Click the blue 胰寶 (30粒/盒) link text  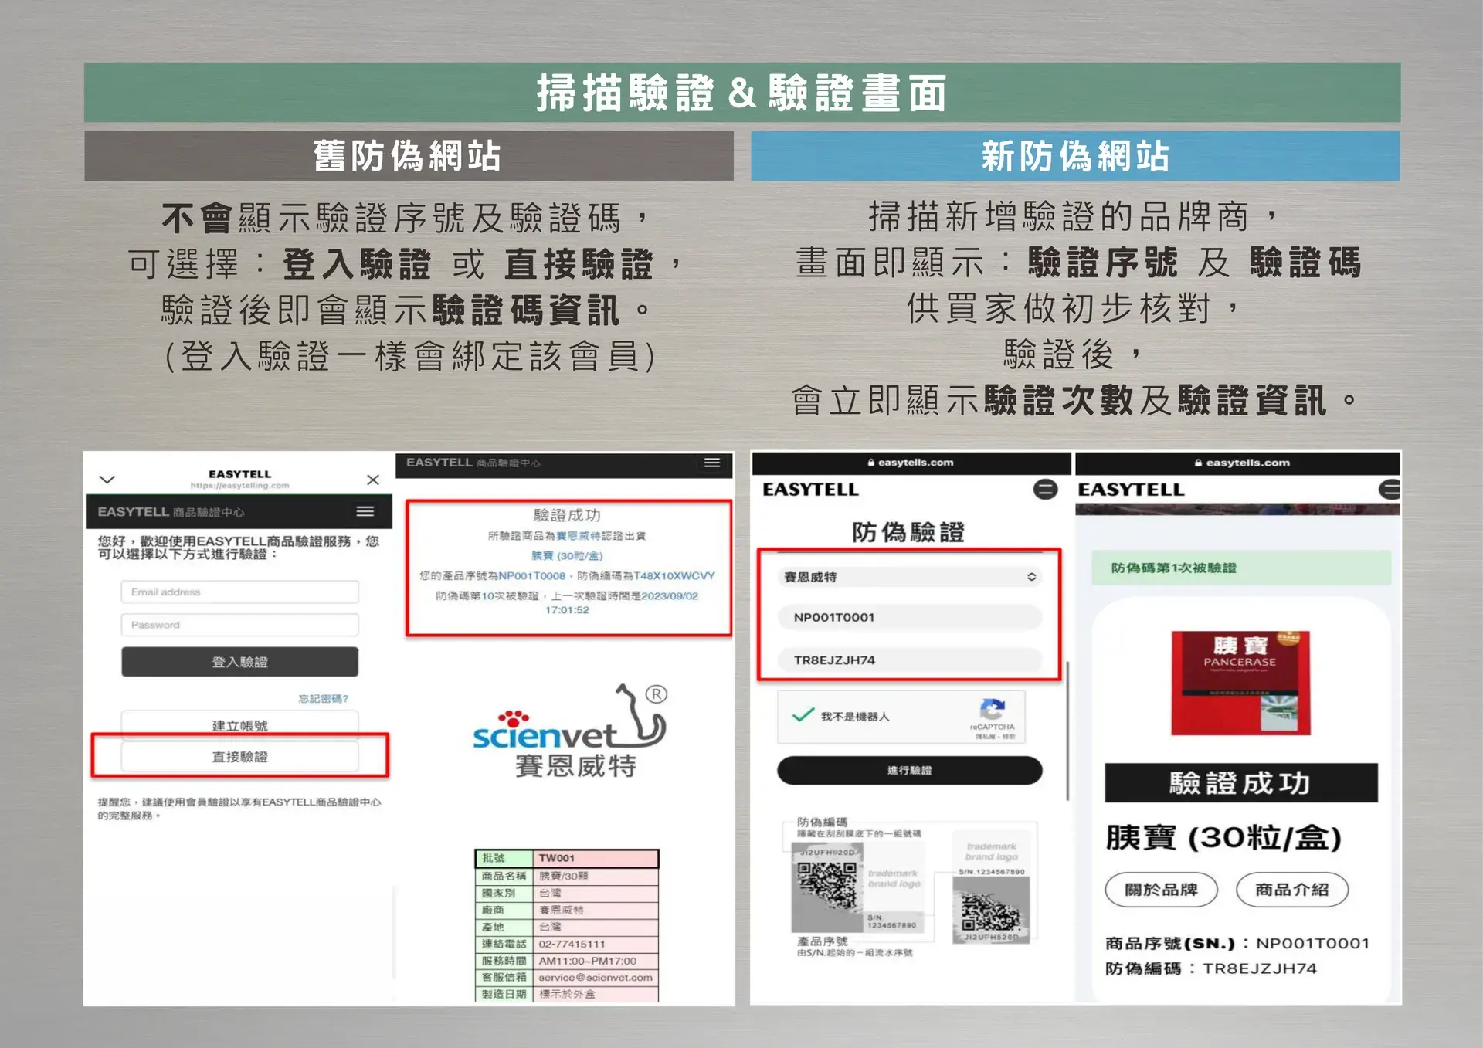[567, 556]
